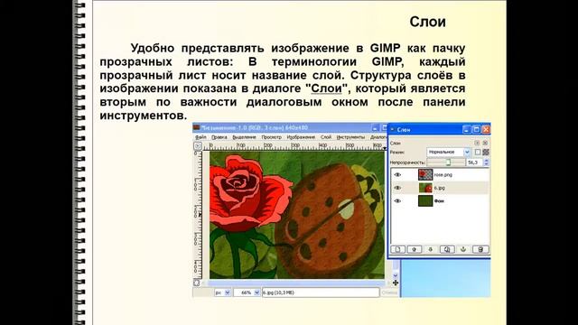578x325 pixels.
Task: Maximize the Слои dialog window
Action: [x=476, y=129]
